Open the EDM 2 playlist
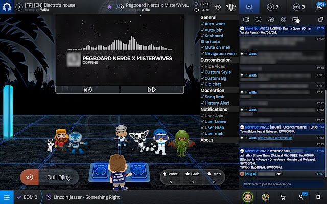 coord(27,197)
